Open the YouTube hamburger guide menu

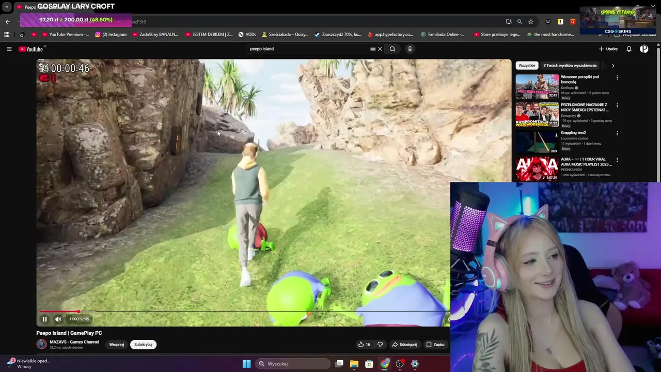(x=9, y=49)
